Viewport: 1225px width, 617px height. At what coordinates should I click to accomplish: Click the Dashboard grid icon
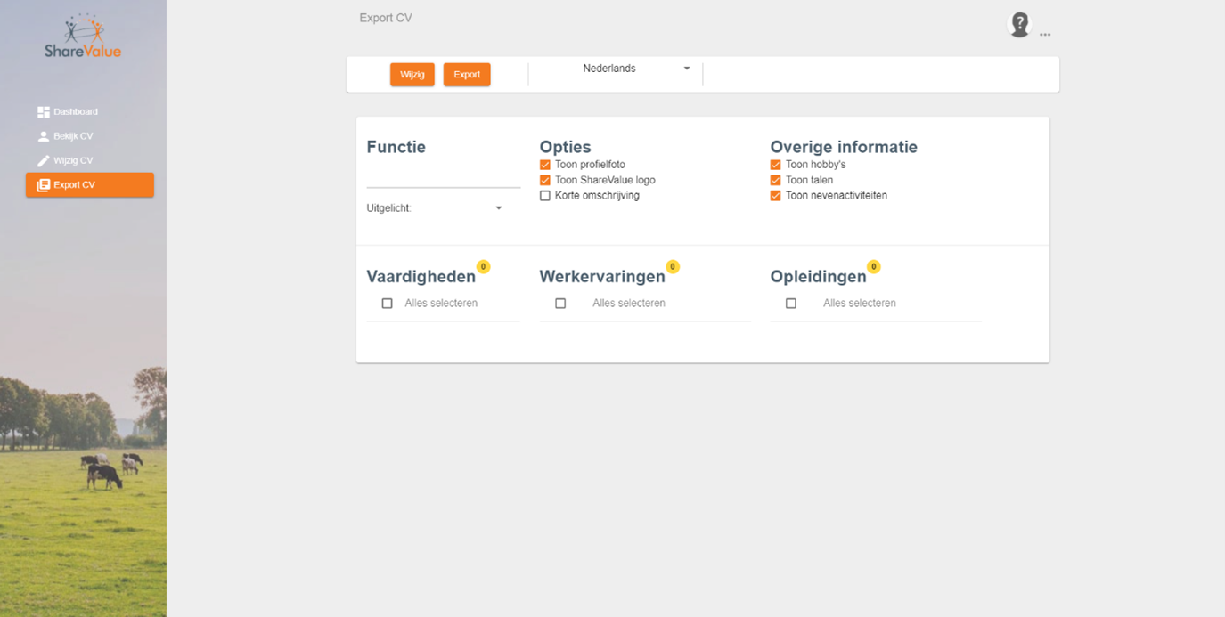pos(43,112)
